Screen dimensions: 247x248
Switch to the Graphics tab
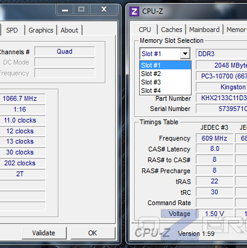(x=41, y=30)
